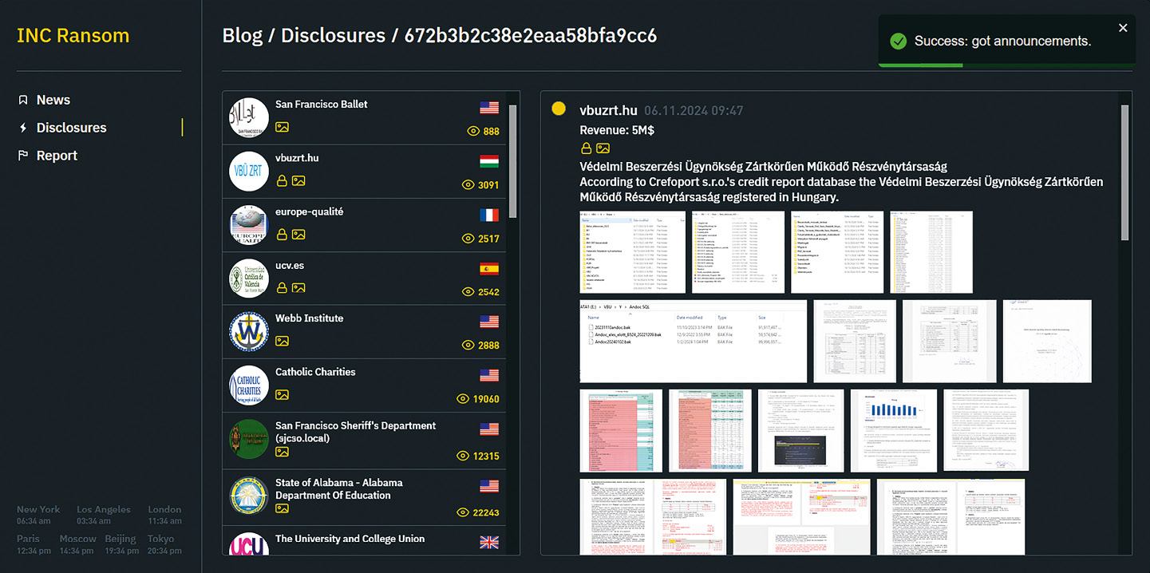
Task: Click the lock icon under ucv.es
Action: [x=281, y=287]
